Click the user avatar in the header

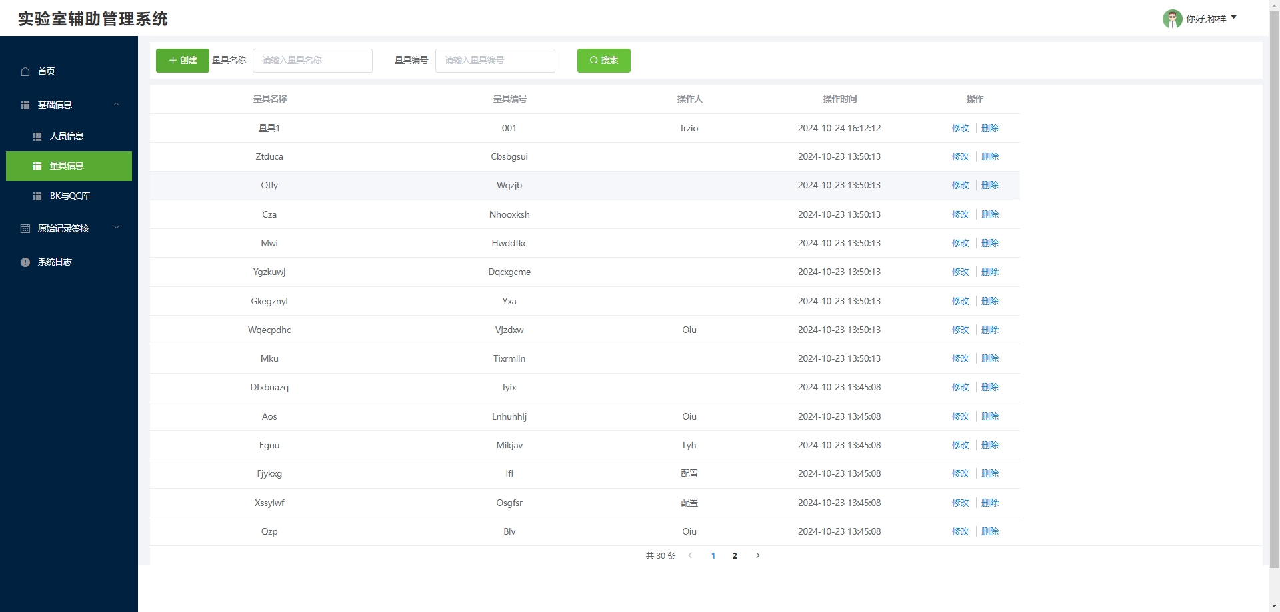click(x=1172, y=19)
